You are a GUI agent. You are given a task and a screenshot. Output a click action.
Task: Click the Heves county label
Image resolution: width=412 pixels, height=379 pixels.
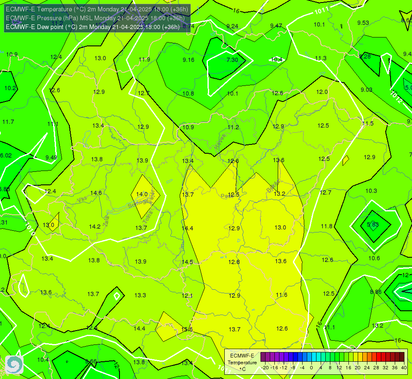(x=220, y=142)
